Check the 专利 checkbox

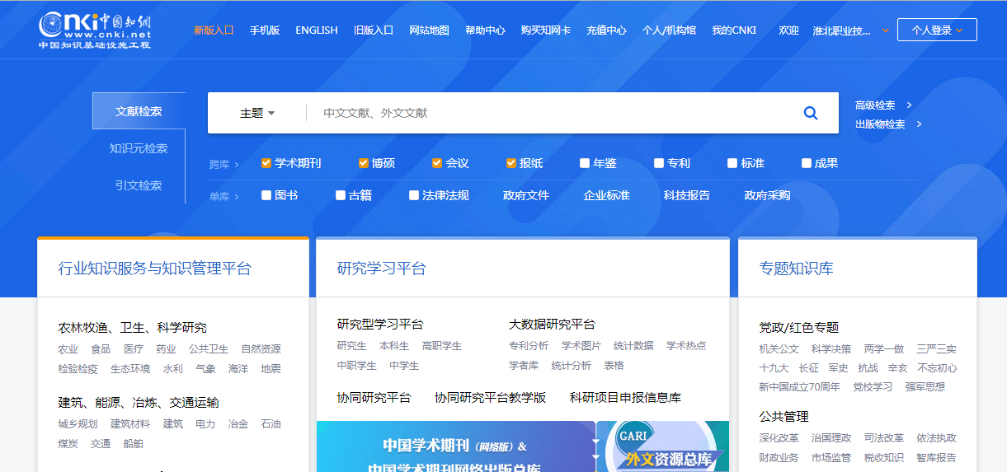[x=659, y=163]
